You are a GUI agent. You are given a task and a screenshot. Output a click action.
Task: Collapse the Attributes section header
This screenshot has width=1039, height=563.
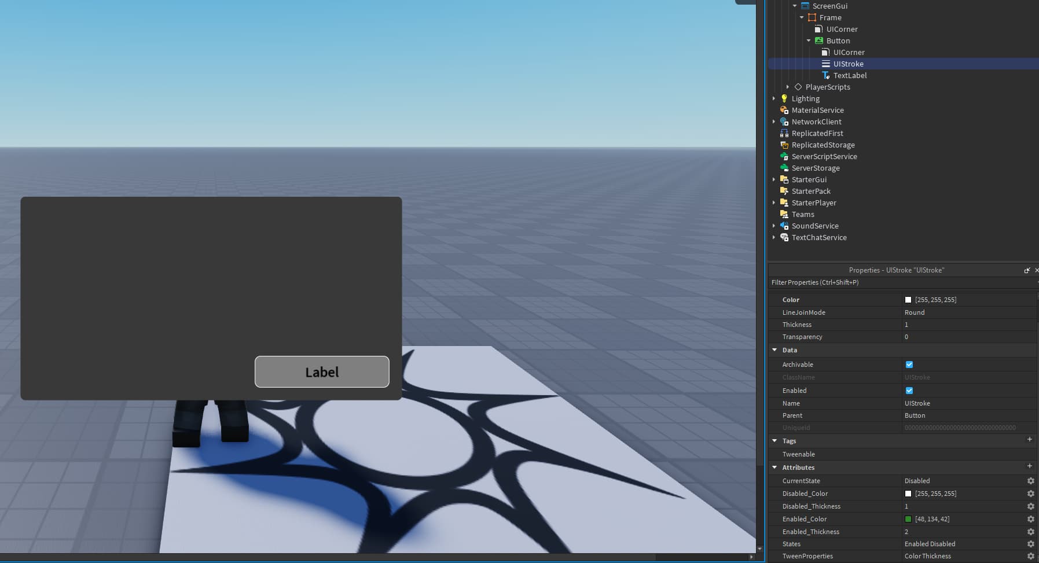click(776, 467)
